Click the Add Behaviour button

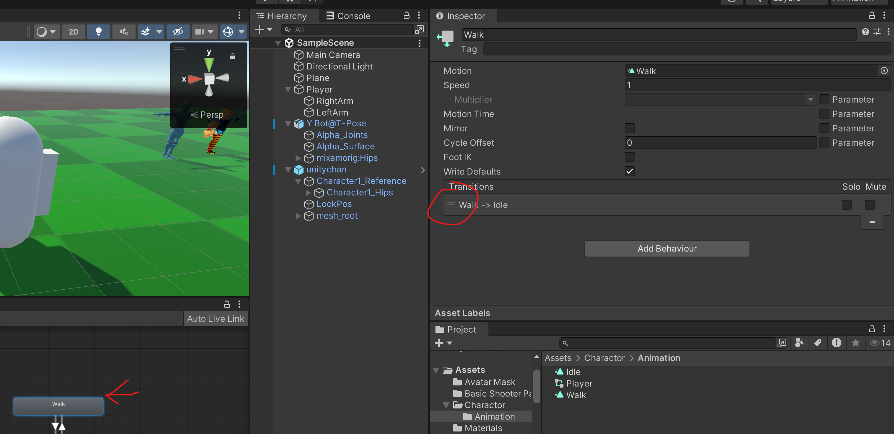(x=667, y=249)
